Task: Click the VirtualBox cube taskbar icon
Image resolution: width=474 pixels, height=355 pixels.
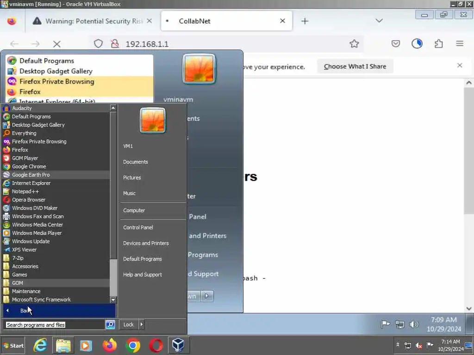Action: (x=178, y=345)
